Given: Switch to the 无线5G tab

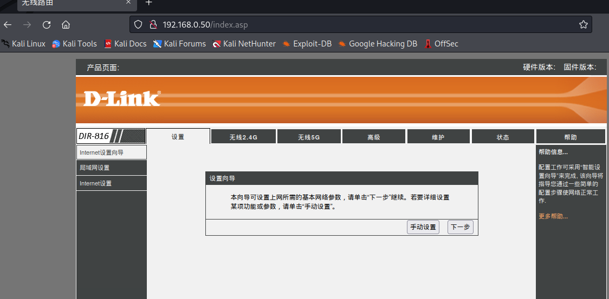Looking at the screenshot, I should click(x=309, y=137).
